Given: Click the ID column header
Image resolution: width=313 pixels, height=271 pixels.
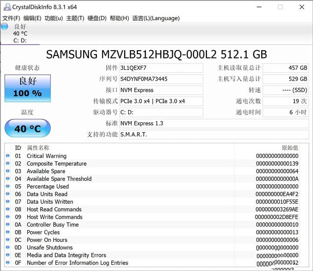Looking at the screenshot, I should (x=18, y=148).
